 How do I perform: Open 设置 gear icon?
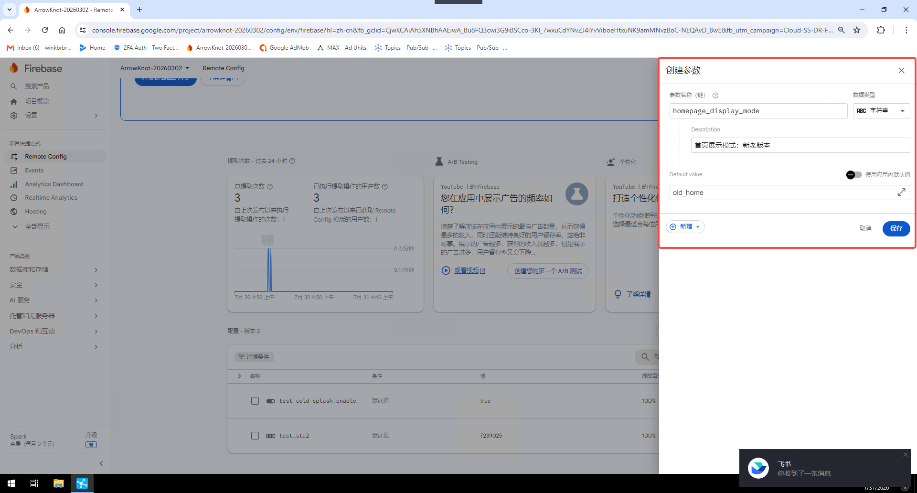14,116
